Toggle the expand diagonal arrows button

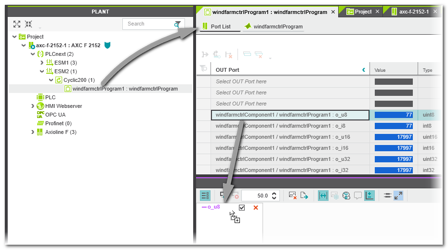coord(398,196)
